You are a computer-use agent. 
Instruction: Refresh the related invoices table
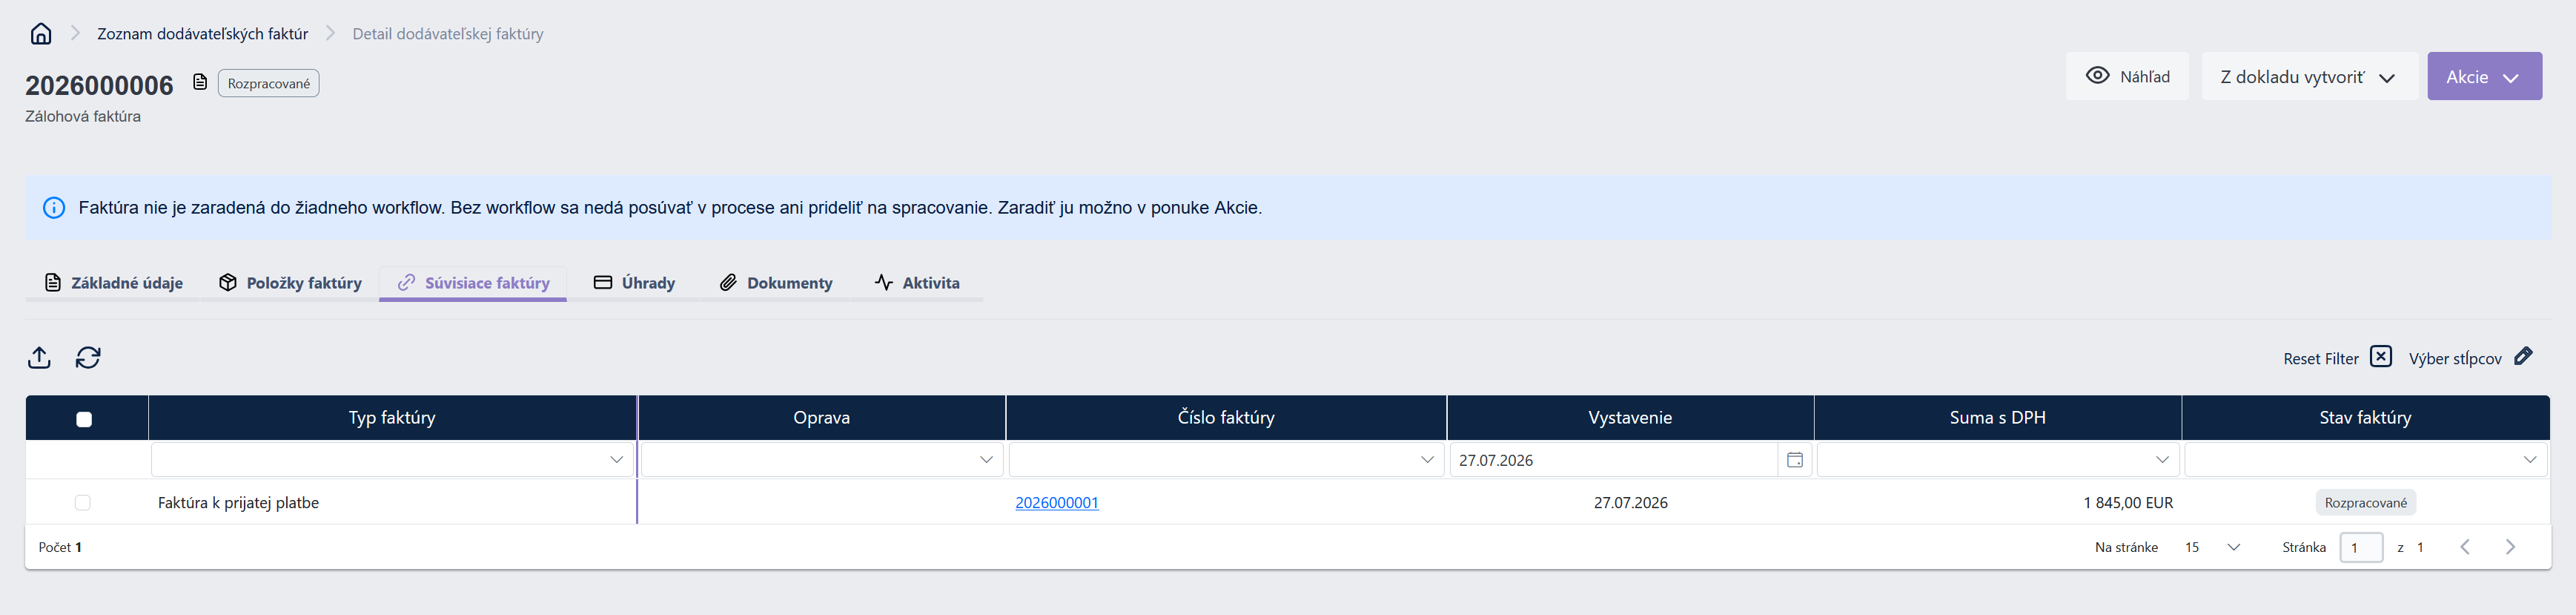pyautogui.click(x=88, y=358)
